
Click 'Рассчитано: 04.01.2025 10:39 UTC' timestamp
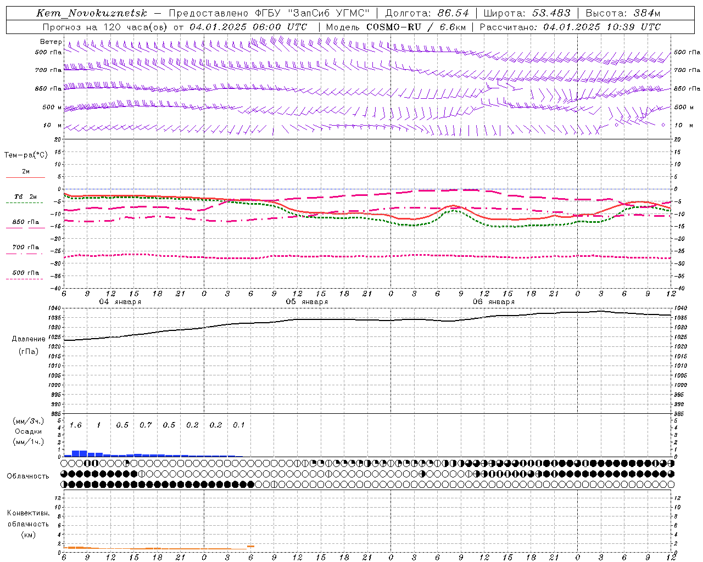coord(570,27)
